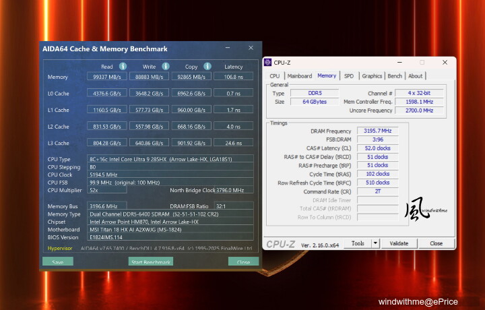Screen dimensions: 485x310
Task: Click the Cycle Time tRAS 102 clocks value
Action: (378, 174)
